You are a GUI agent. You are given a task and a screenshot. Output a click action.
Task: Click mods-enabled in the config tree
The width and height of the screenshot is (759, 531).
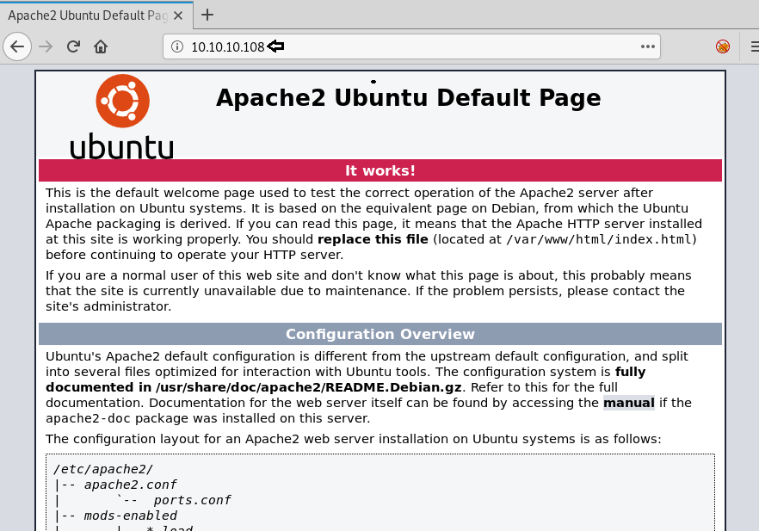point(130,516)
